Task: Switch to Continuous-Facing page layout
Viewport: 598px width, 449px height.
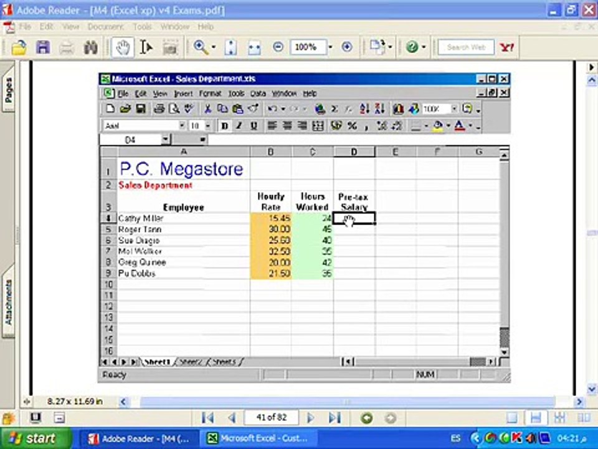Action: click(x=559, y=418)
